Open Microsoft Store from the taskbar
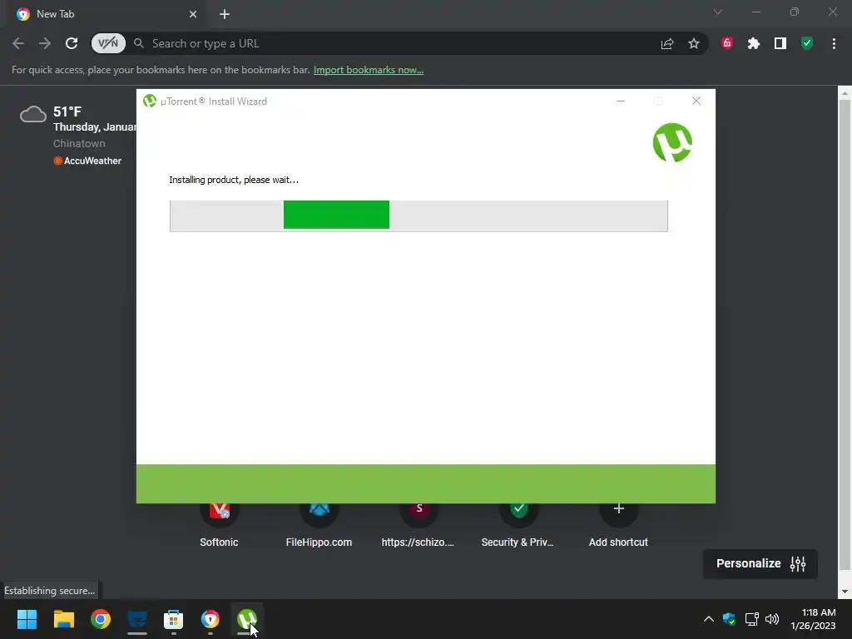 173,619
